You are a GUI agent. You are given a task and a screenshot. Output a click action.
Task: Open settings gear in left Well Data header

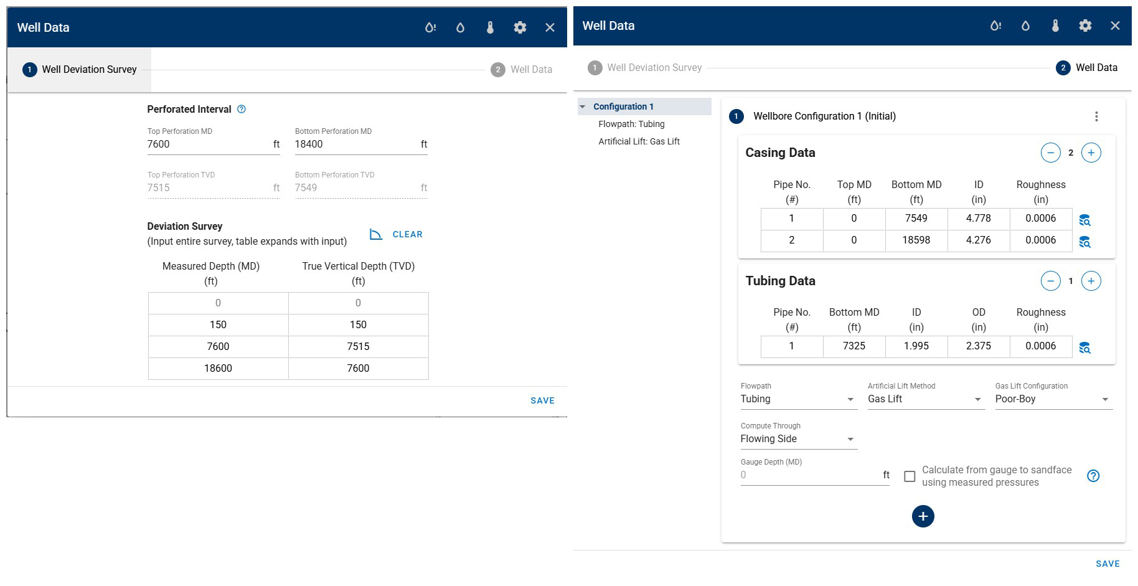[x=520, y=27]
